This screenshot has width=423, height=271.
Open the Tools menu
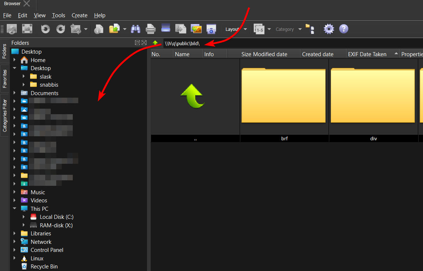[x=58, y=15]
